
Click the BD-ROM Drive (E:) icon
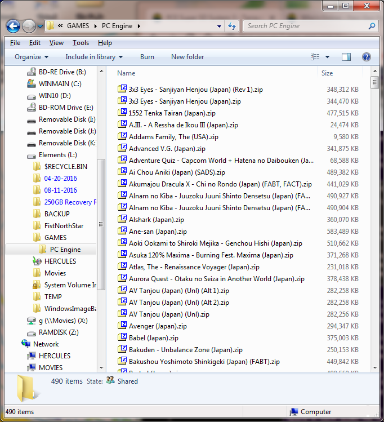pyautogui.click(x=32, y=108)
